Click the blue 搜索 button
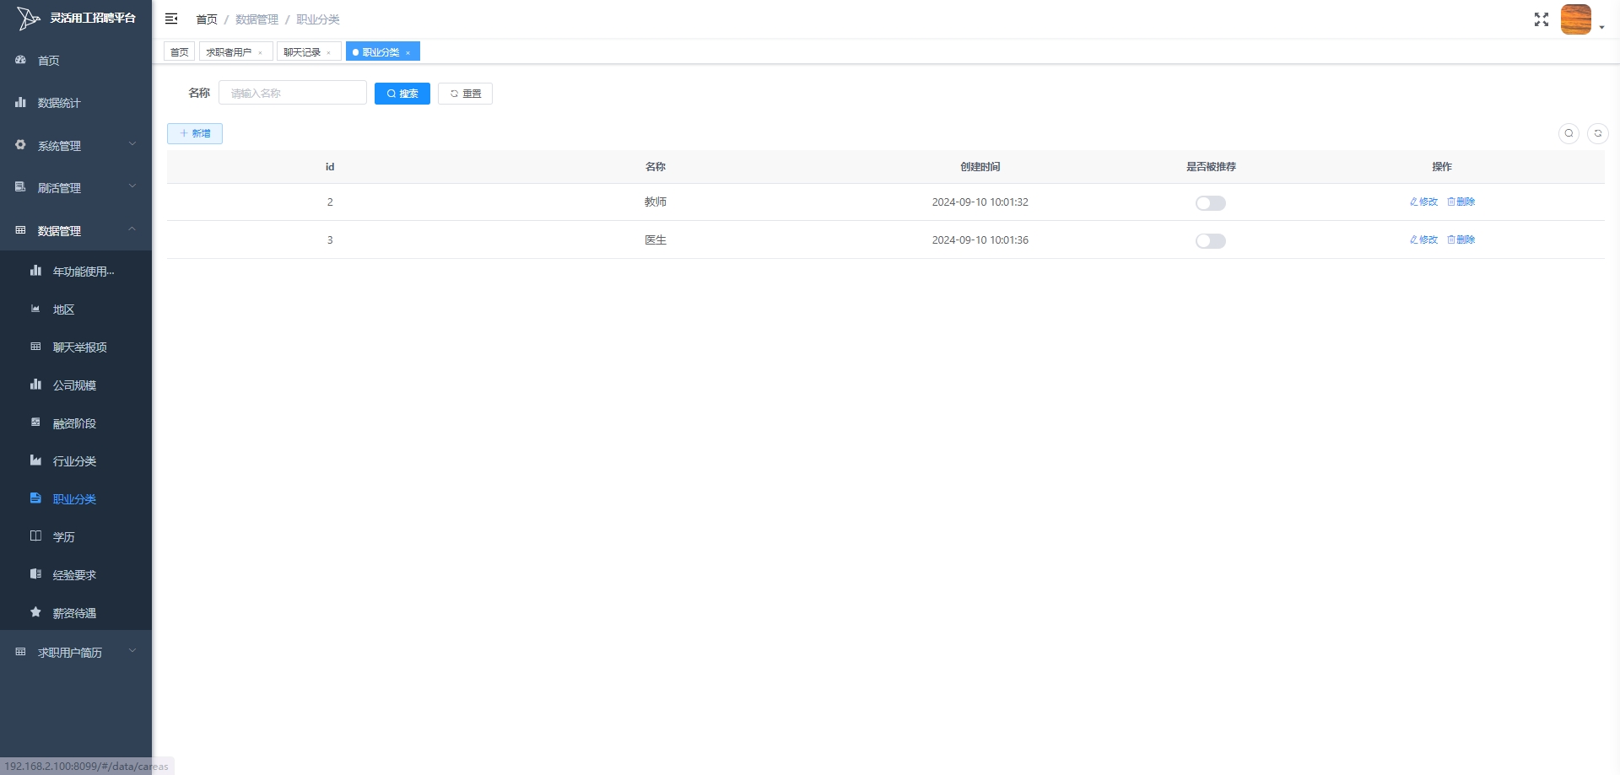This screenshot has height=775, width=1620. point(402,94)
